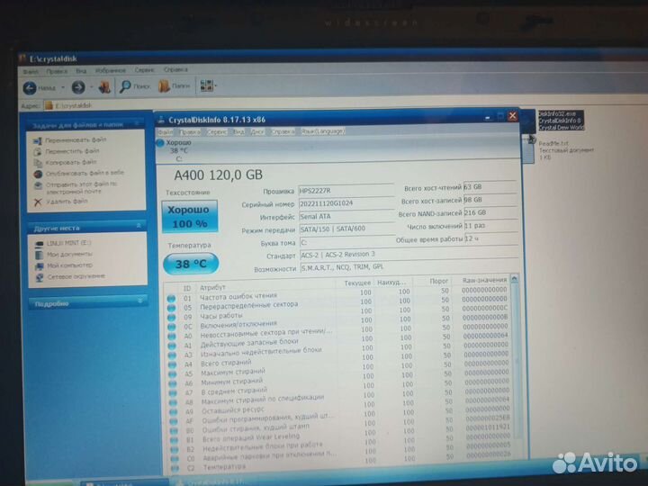Open Справка menu in Explorer window

pyautogui.click(x=175, y=70)
